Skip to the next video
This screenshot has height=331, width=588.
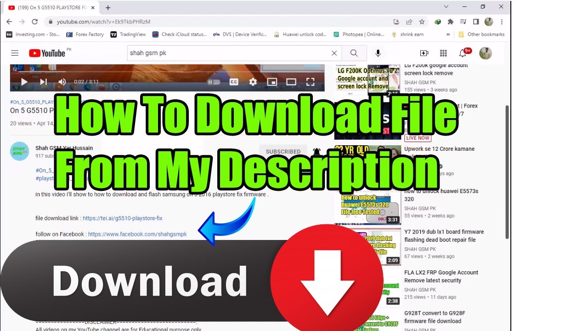(44, 82)
